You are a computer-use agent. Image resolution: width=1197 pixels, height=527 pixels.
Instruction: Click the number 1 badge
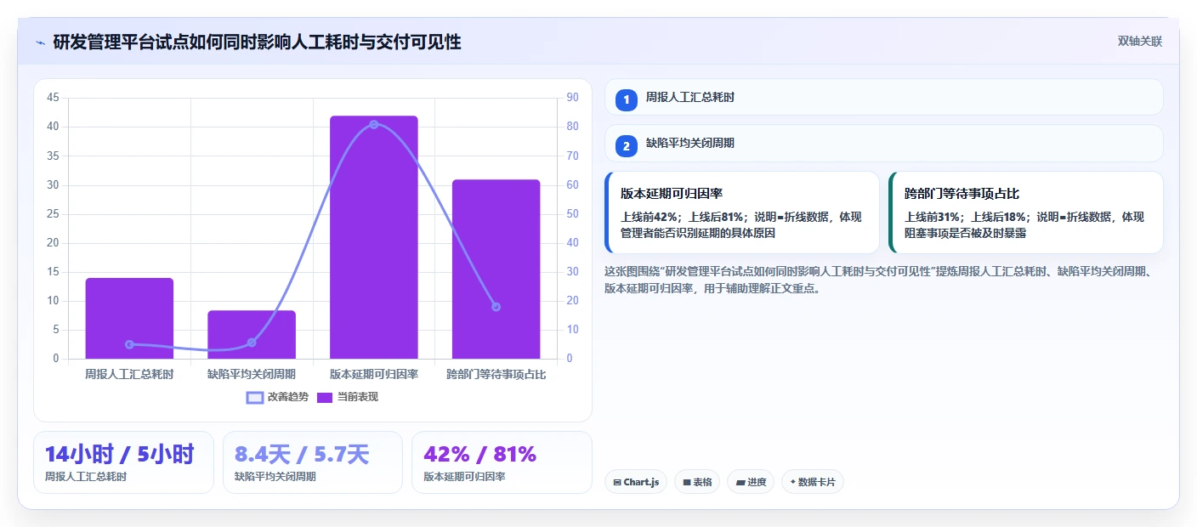click(x=627, y=99)
